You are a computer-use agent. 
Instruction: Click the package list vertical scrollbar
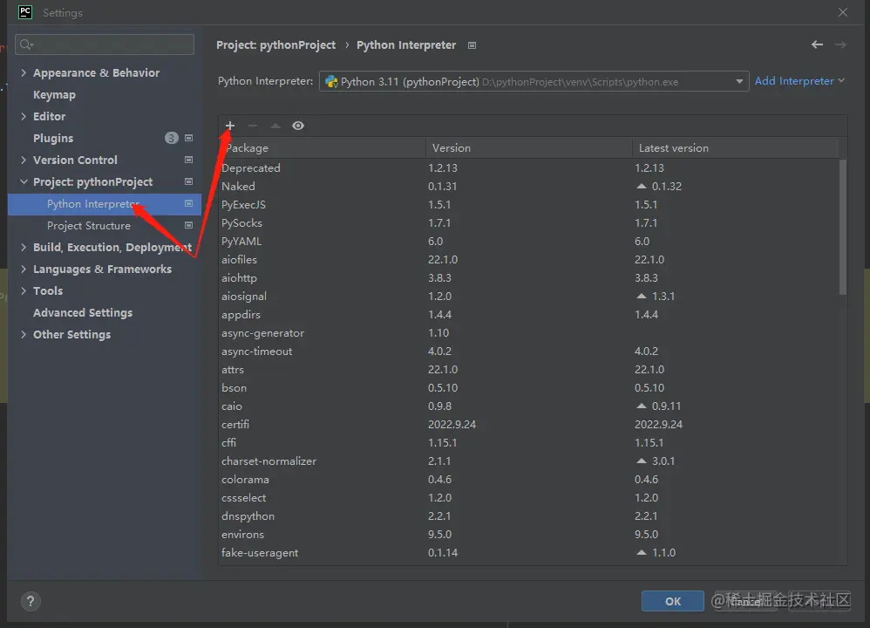[843, 227]
